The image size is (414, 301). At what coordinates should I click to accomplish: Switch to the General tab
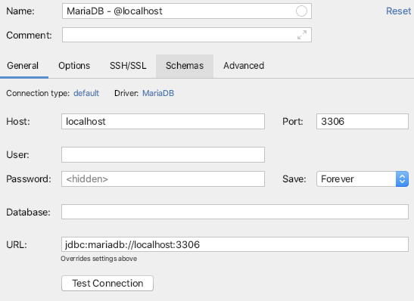coord(23,66)
